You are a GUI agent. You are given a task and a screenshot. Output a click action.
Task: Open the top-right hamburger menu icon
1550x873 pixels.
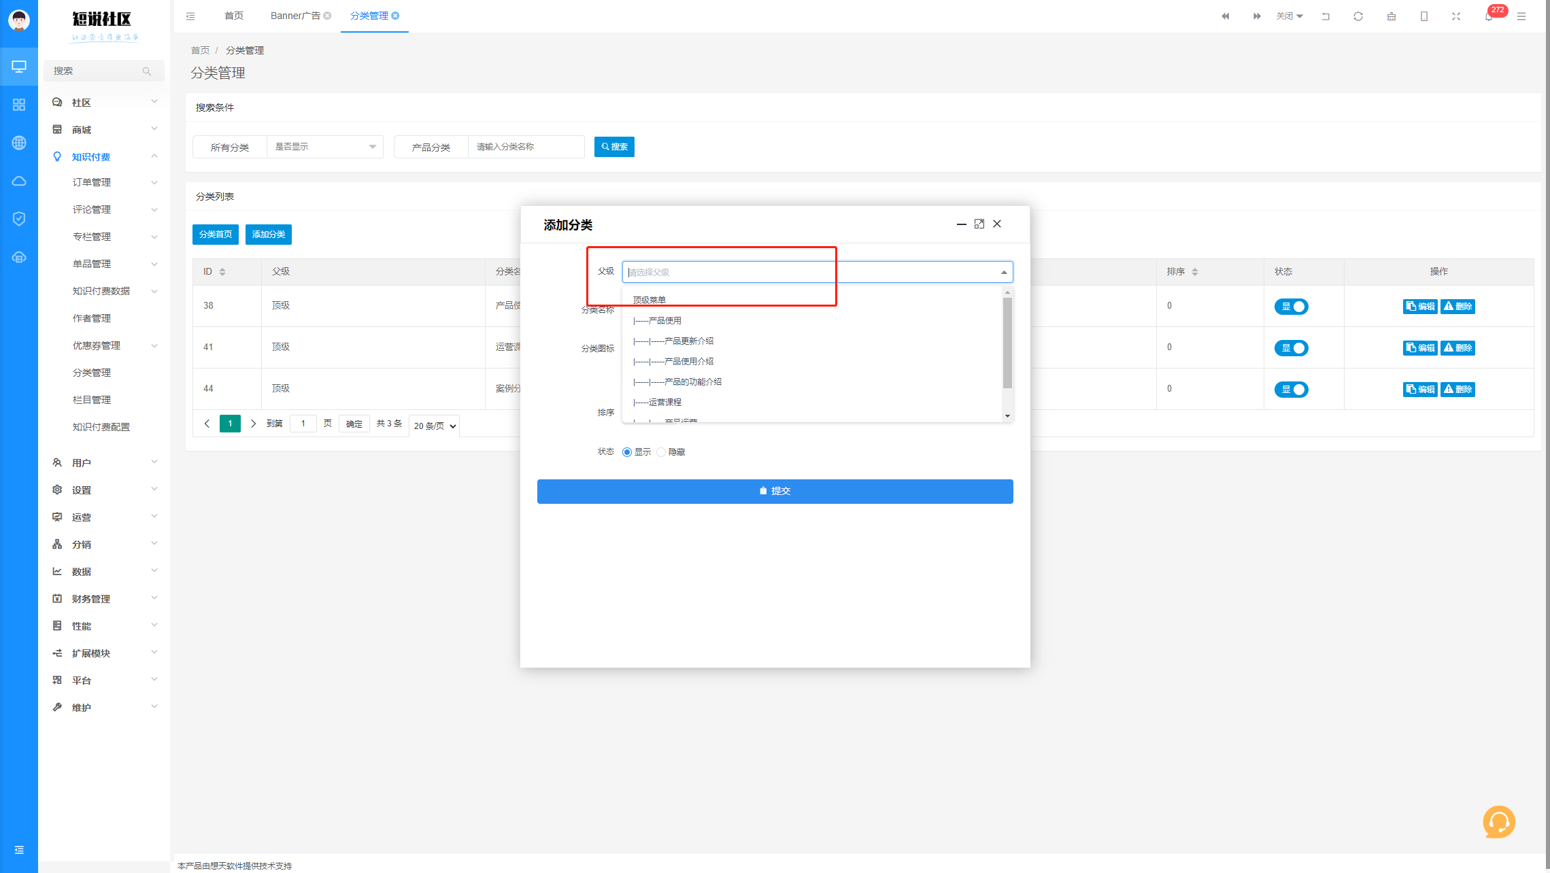1521,16
